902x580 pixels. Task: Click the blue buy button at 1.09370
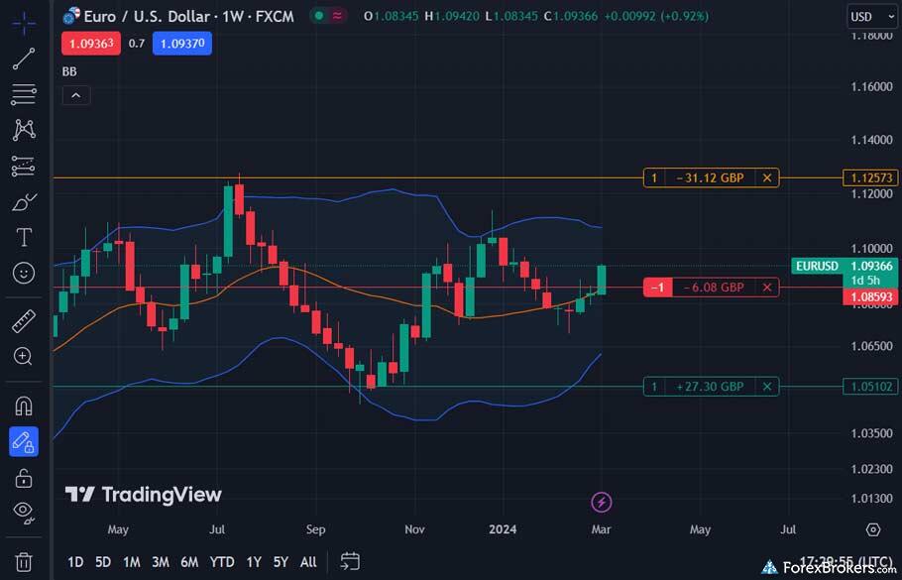[181, 43]
